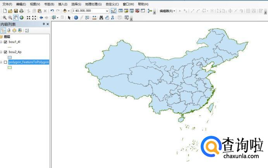List layers by visibility
Image resolution: width=268 pixels, height=168 pixels.
(14, 31)
